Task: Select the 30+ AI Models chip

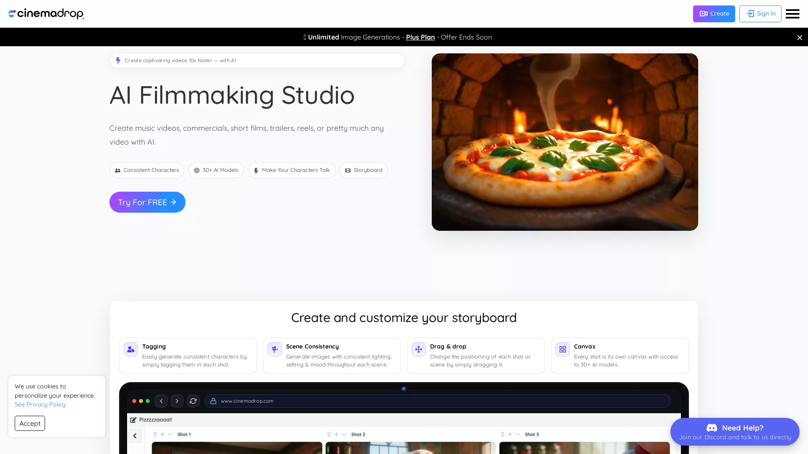Action: [216, 170]
